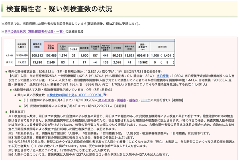This screenshot has height=160, width=239.
Task: Select the 検査実施人数 column header
Action: pos(22,45)
